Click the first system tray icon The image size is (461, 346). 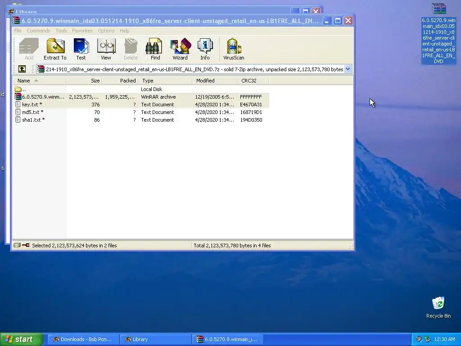pyautogui.click(x=419, y=339)
